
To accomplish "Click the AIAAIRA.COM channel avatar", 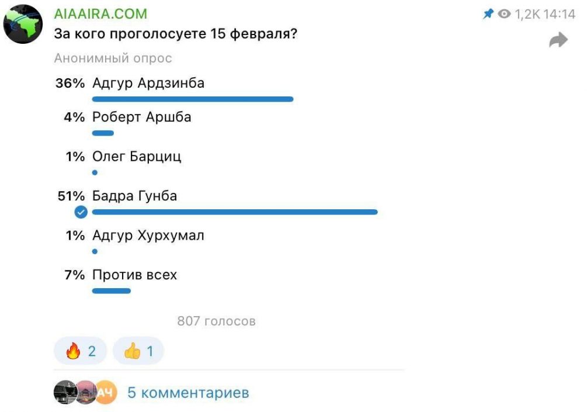I will (x=23, y=25).
